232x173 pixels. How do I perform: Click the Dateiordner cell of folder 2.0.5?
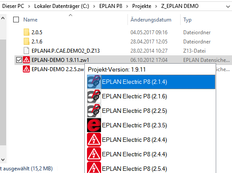[x=197, y=32]
